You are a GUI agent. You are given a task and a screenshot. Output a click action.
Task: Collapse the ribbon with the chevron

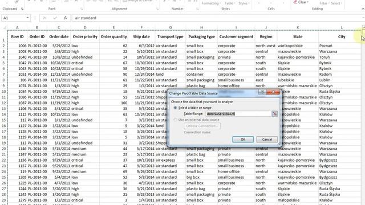point(363,9)
